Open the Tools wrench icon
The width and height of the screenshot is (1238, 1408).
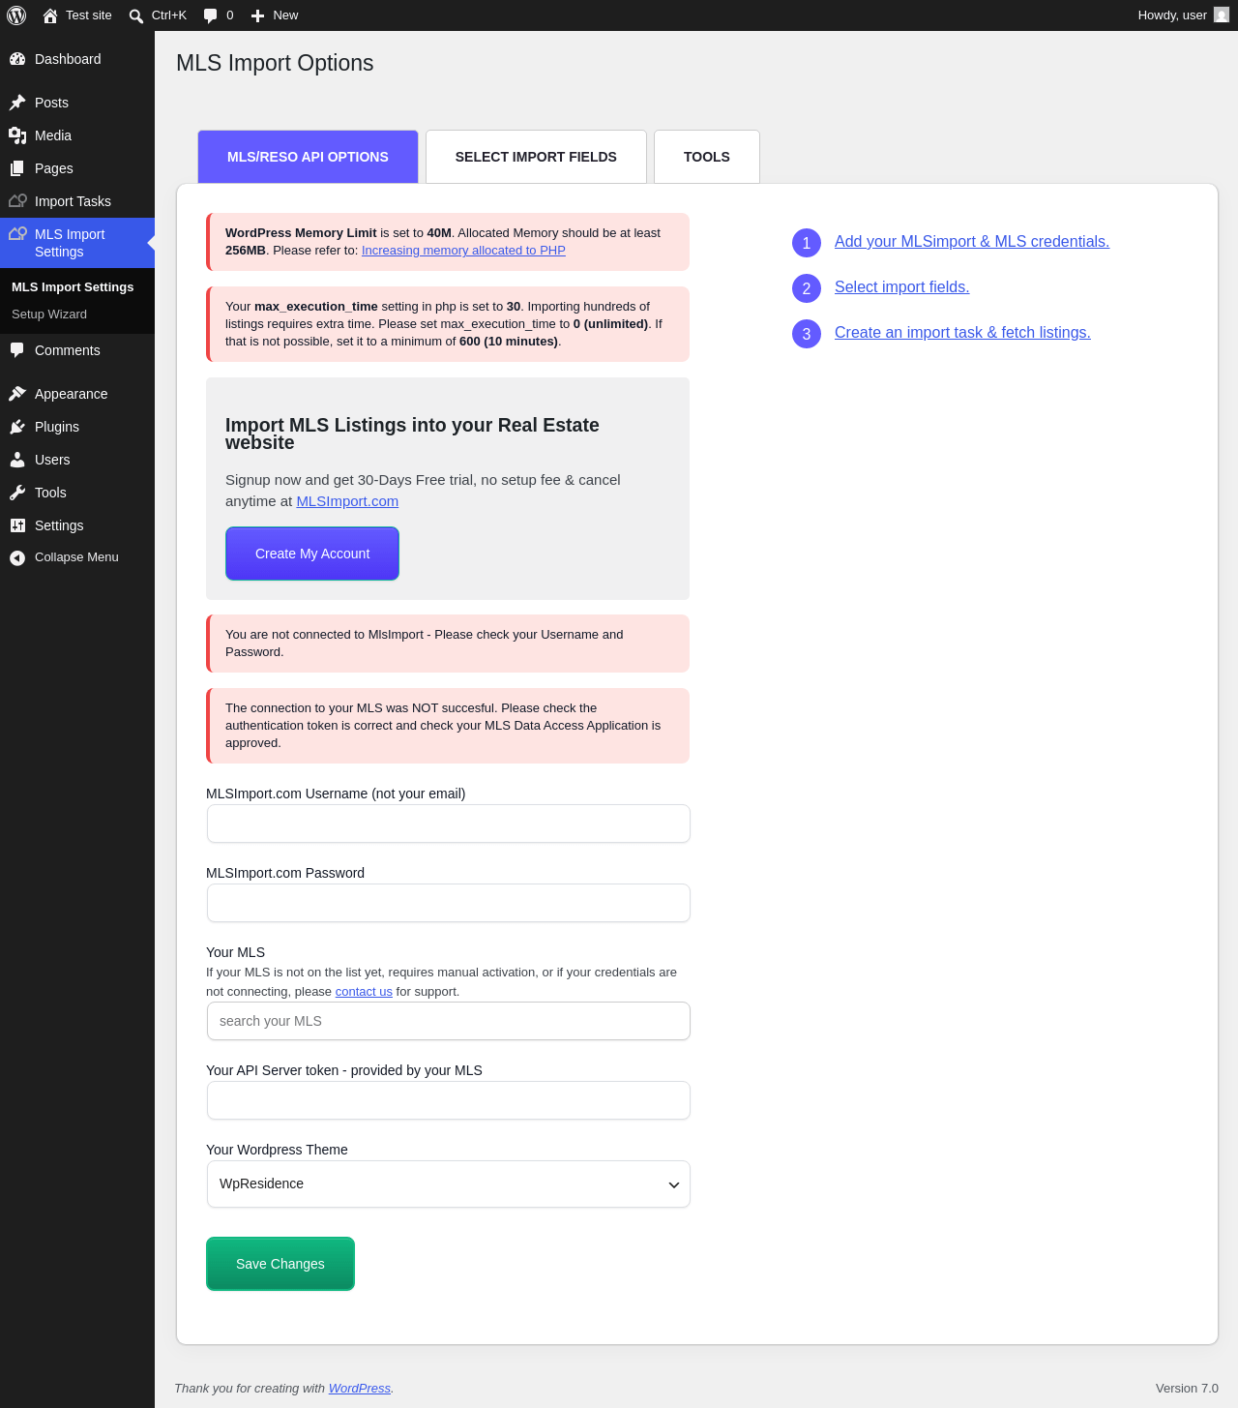[x=17, y=493]
